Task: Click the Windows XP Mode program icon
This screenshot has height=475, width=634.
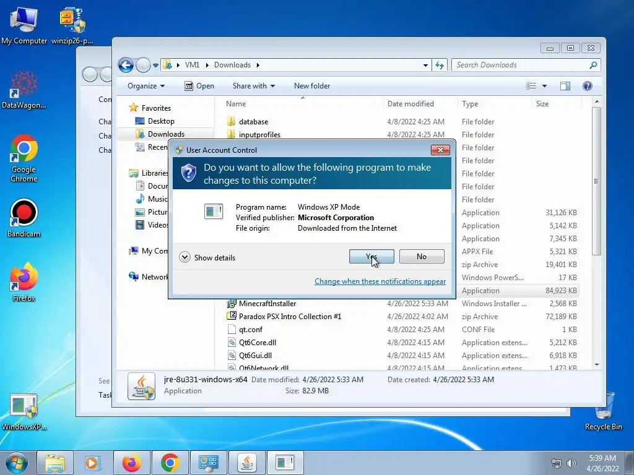Action: [214, 211]
